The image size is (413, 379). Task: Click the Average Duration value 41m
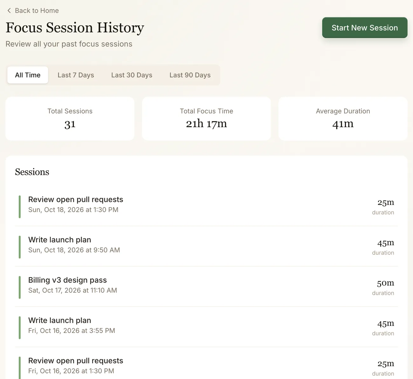343,124
